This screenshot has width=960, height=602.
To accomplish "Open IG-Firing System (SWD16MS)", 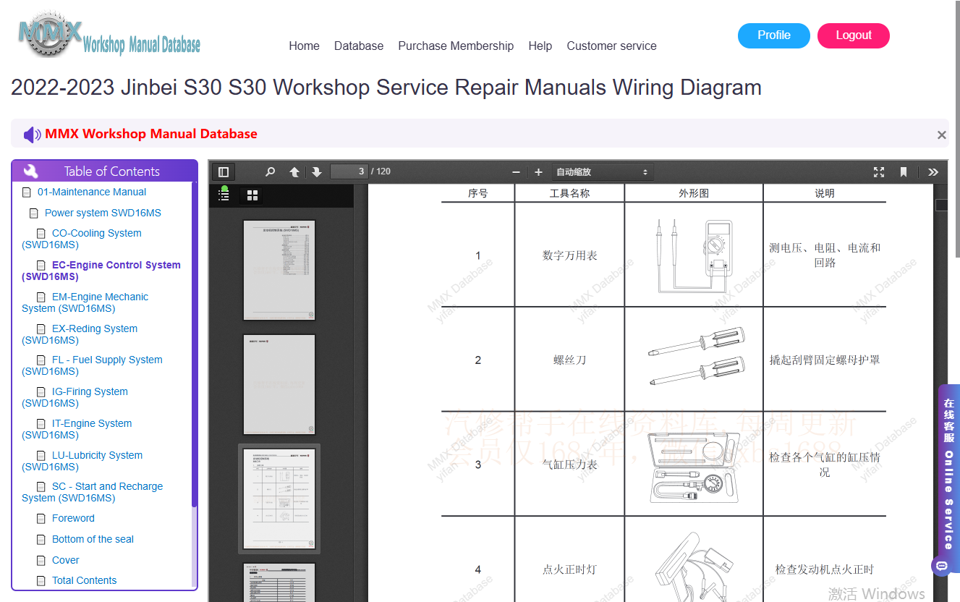I will pyautogui.click(x=75, y=397).
